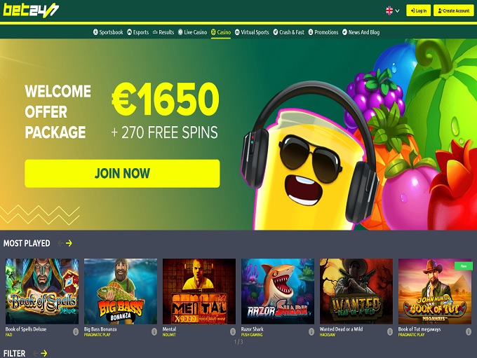Open the info icon for Book of Tut megaways
This screenshot has height=358, width=477.
(x=468, y=331)
